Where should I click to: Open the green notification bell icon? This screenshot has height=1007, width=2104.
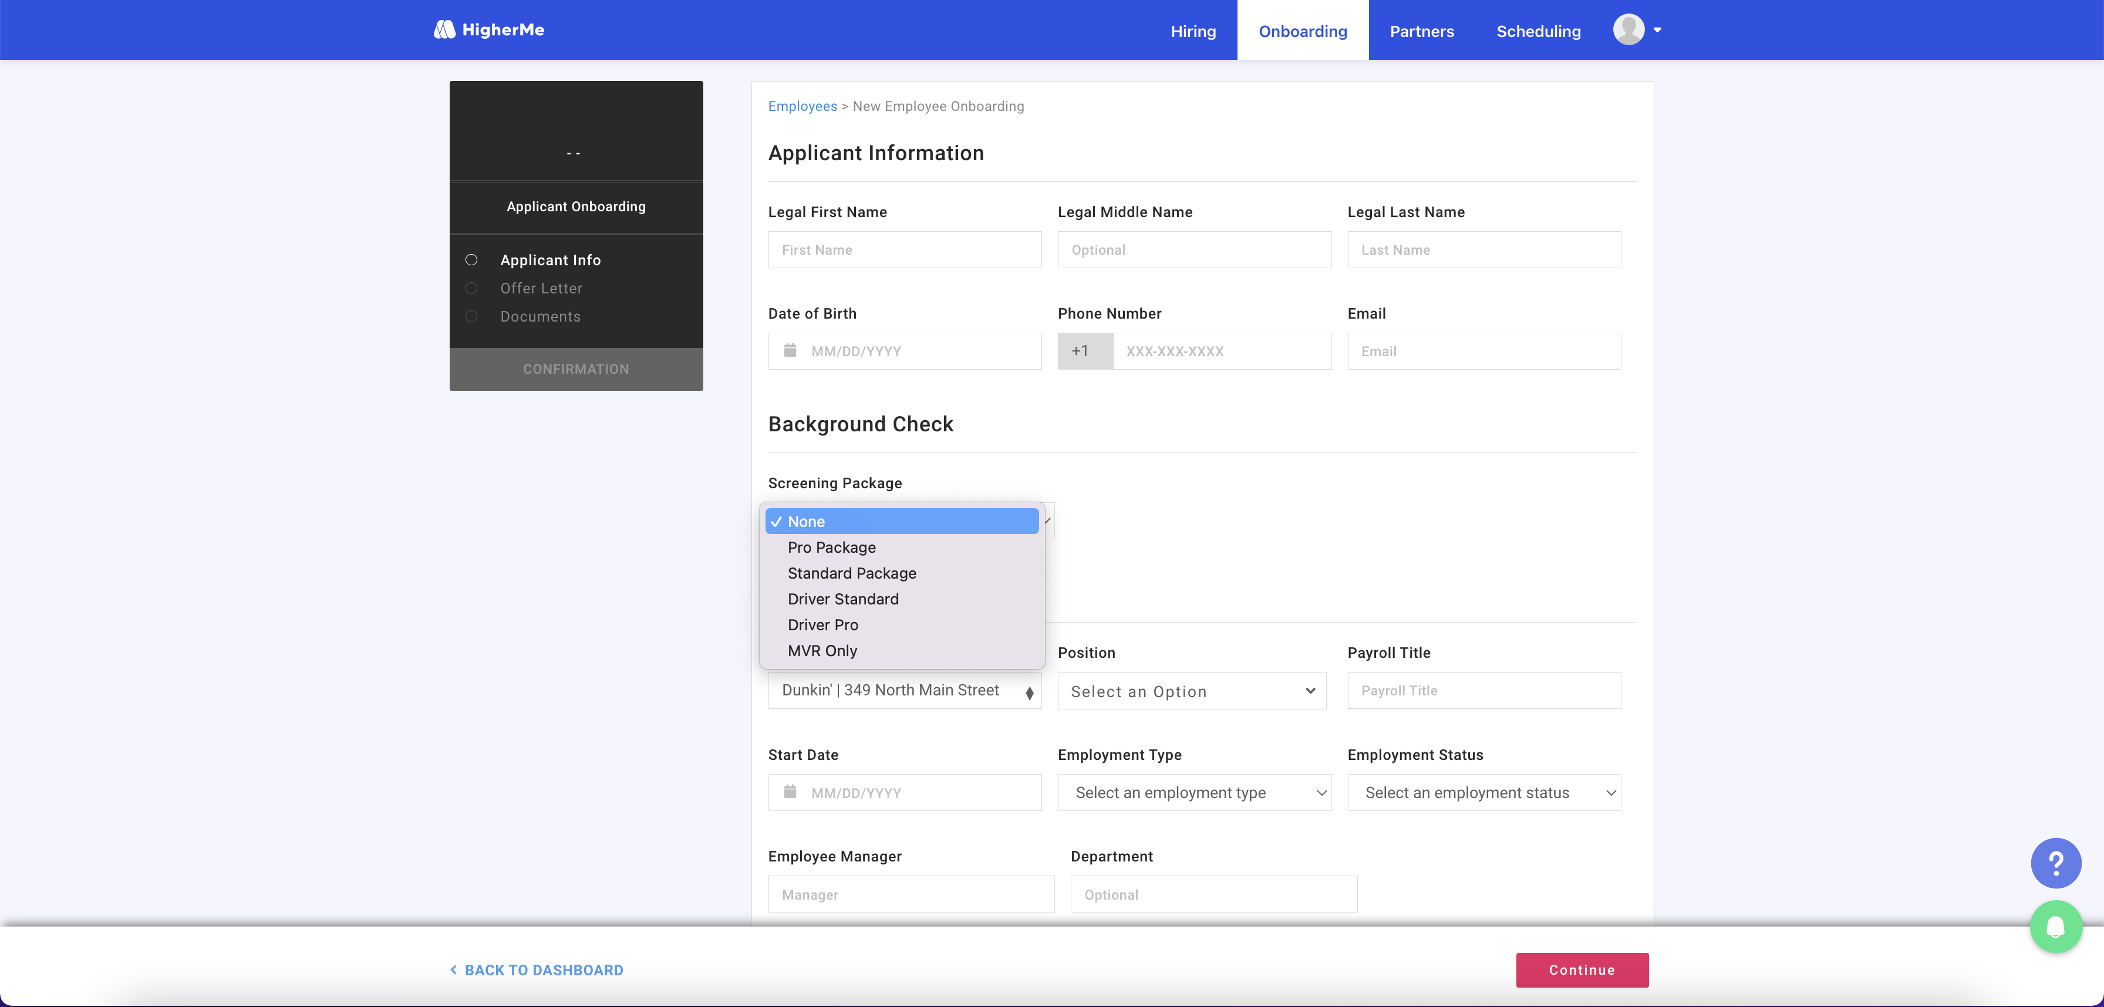pos(2055,926)
